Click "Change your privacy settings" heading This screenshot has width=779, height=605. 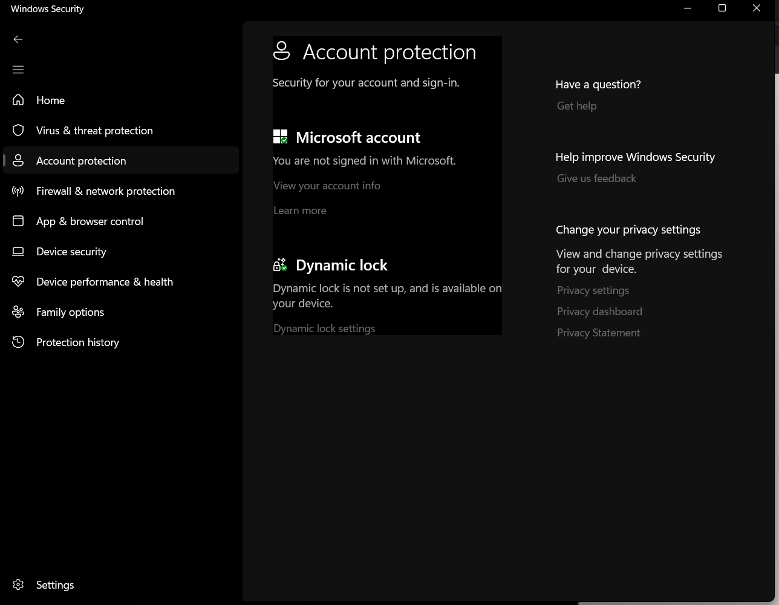point(628,229)
